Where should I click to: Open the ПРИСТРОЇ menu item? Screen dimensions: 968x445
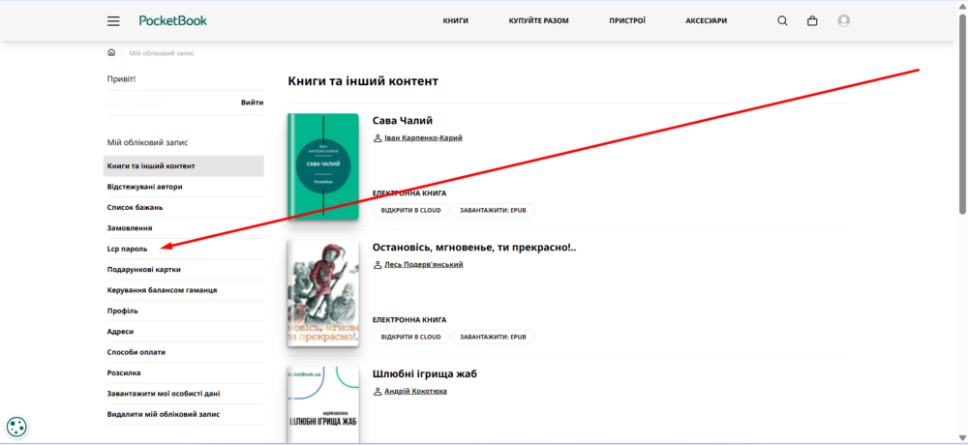[x=627, y=21]
